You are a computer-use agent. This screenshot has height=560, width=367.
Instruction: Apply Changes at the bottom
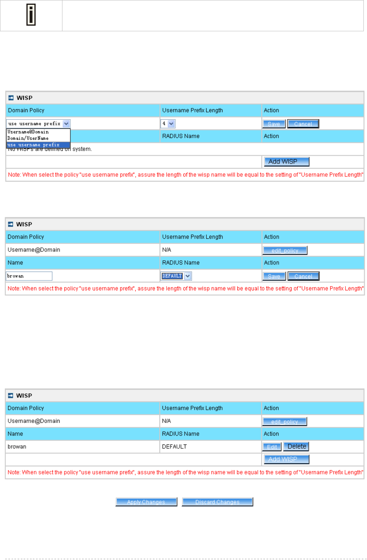click(x=146, y=502)
